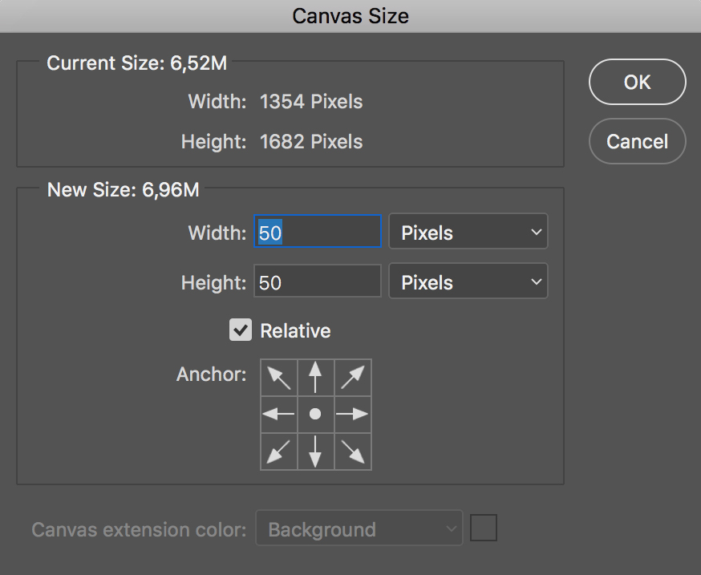Open the Canvas extension color Background dropdown

pos(359,528)
